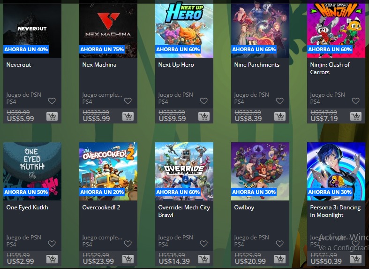Add Ninjin: Clash of Carrots to cart
Viewport: 369px width, 269px height.
[356, 116]
